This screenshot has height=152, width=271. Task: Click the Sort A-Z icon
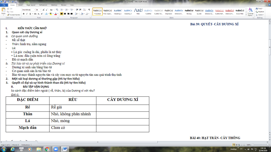84,10
